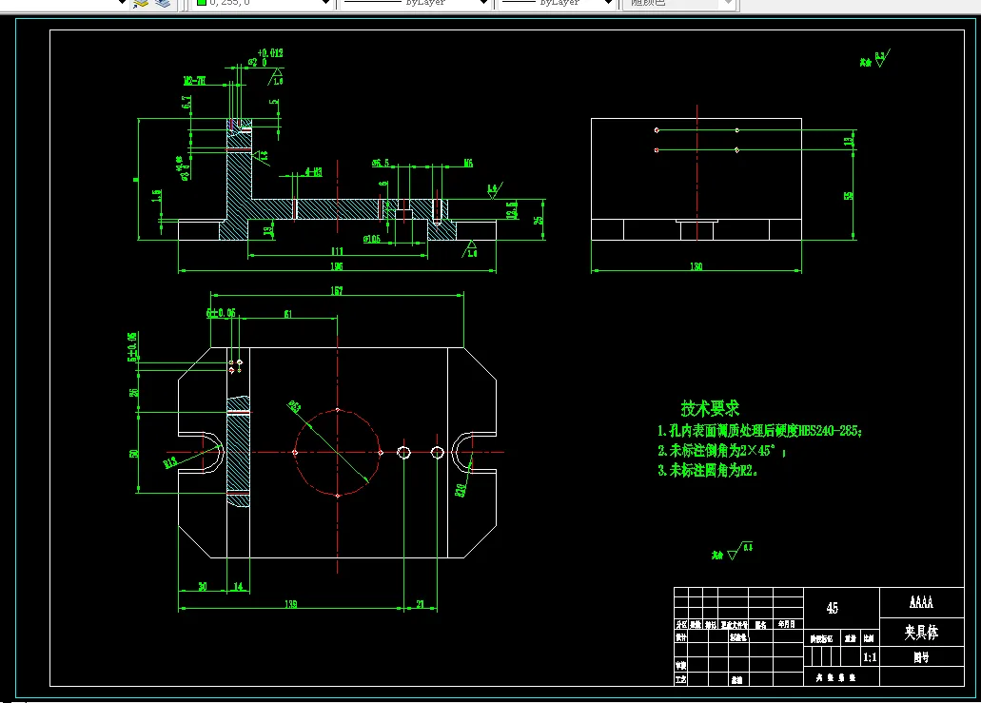The height and width of the screenshot is (703, 981).
Task: Select the M2-7H thread annotation
Action: point(194,81)
